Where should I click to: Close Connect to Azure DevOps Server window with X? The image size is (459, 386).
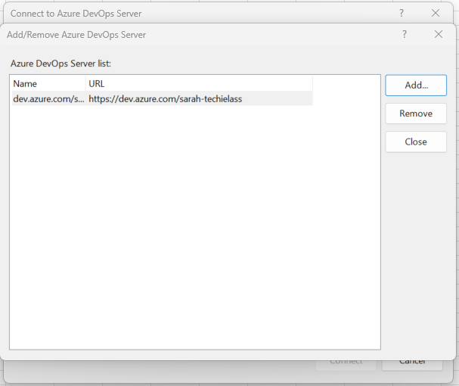click(436, 13)
